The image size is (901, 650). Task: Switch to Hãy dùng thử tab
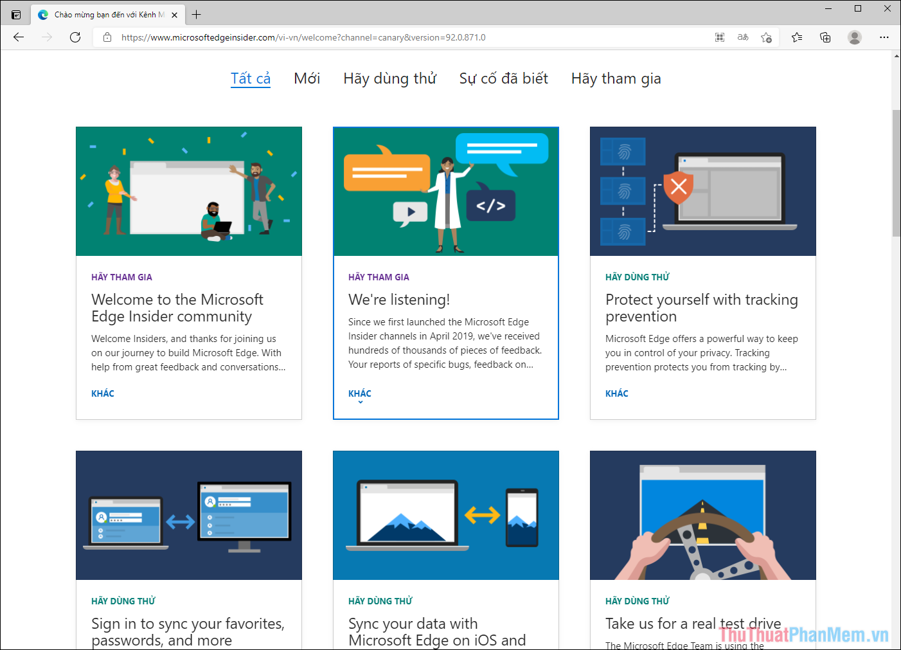[x=389, y=78]
